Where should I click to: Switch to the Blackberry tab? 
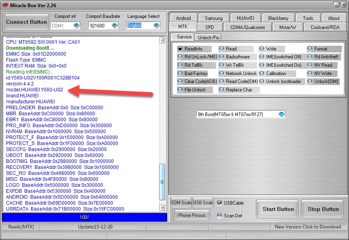tap(278, 18)
